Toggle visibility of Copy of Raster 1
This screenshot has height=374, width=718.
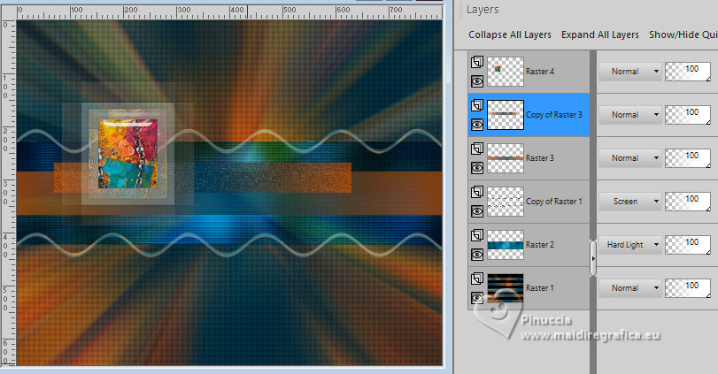pos(476,211)
